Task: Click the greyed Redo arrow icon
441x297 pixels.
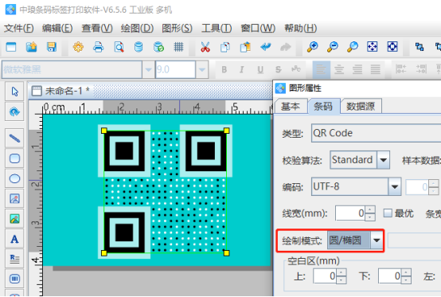Action: [x=286, y=47]
